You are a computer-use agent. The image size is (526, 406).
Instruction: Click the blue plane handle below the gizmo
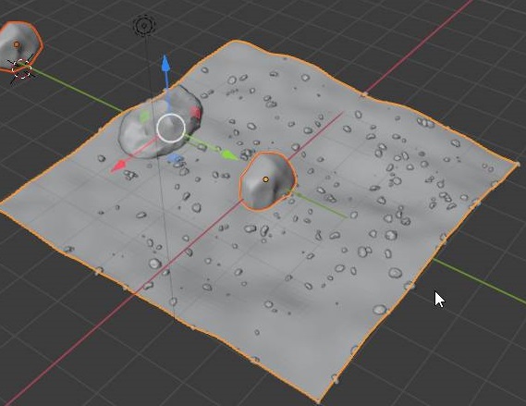click(x=174, y=158)
